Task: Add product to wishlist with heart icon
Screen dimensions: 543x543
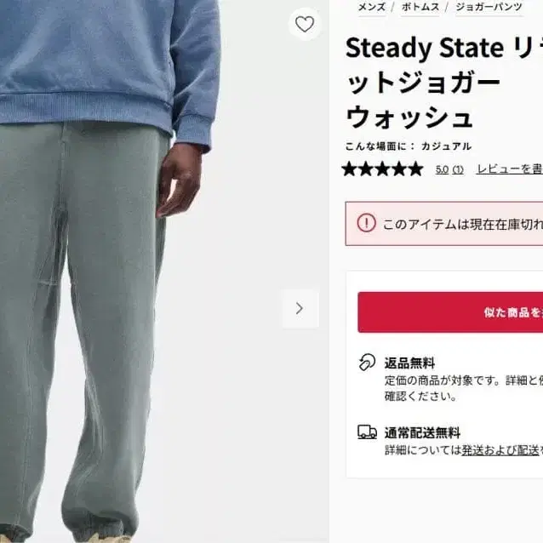Action: (x=305, y=24)
